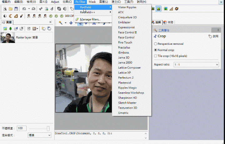
Task: Click the undo arrow icon
Action: [x=24, y=9]
